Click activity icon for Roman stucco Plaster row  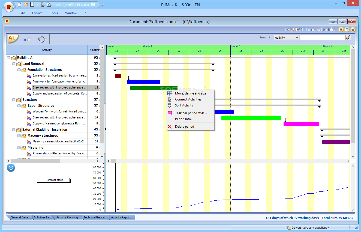pyautogui.click(x=29, y=154)
